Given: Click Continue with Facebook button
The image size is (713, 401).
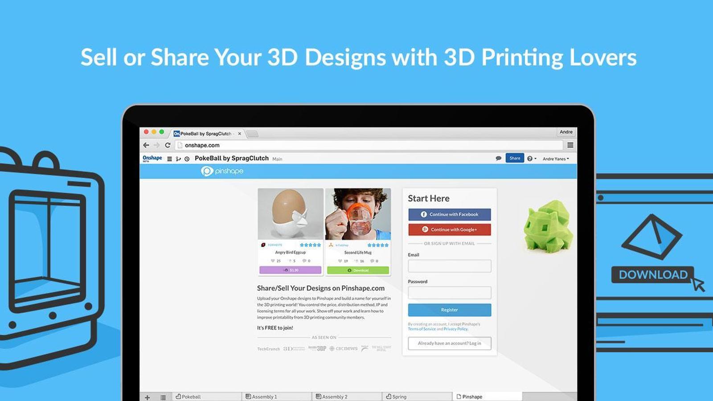Looking at the screenshot, I should [449, 214].
